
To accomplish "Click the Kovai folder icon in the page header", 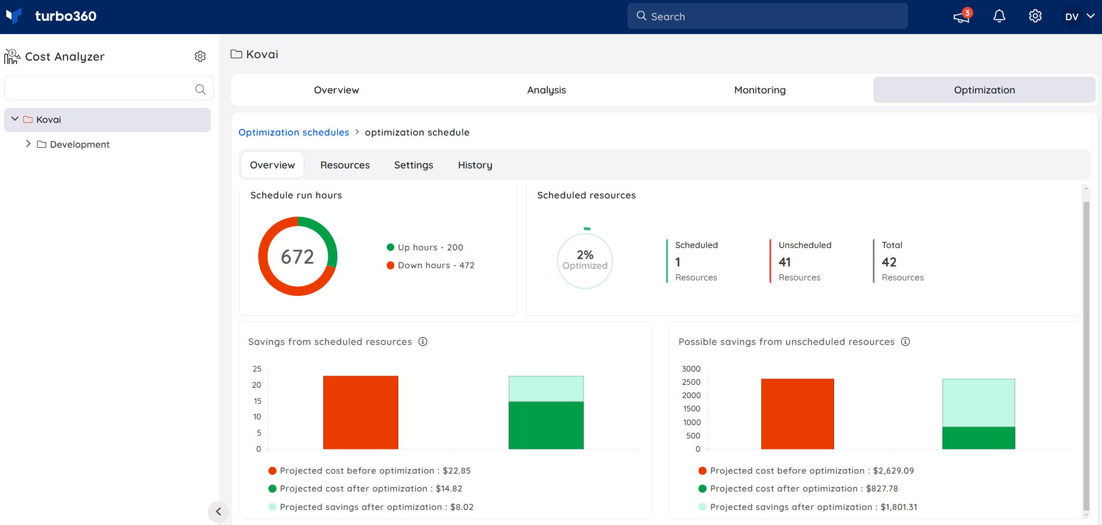I will [x=236, y=54].
